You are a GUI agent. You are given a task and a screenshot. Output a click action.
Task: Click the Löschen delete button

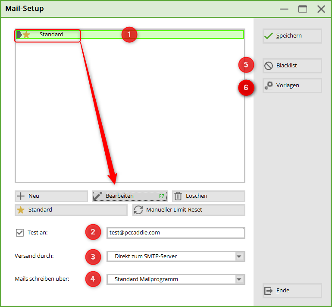pos(209,196)
